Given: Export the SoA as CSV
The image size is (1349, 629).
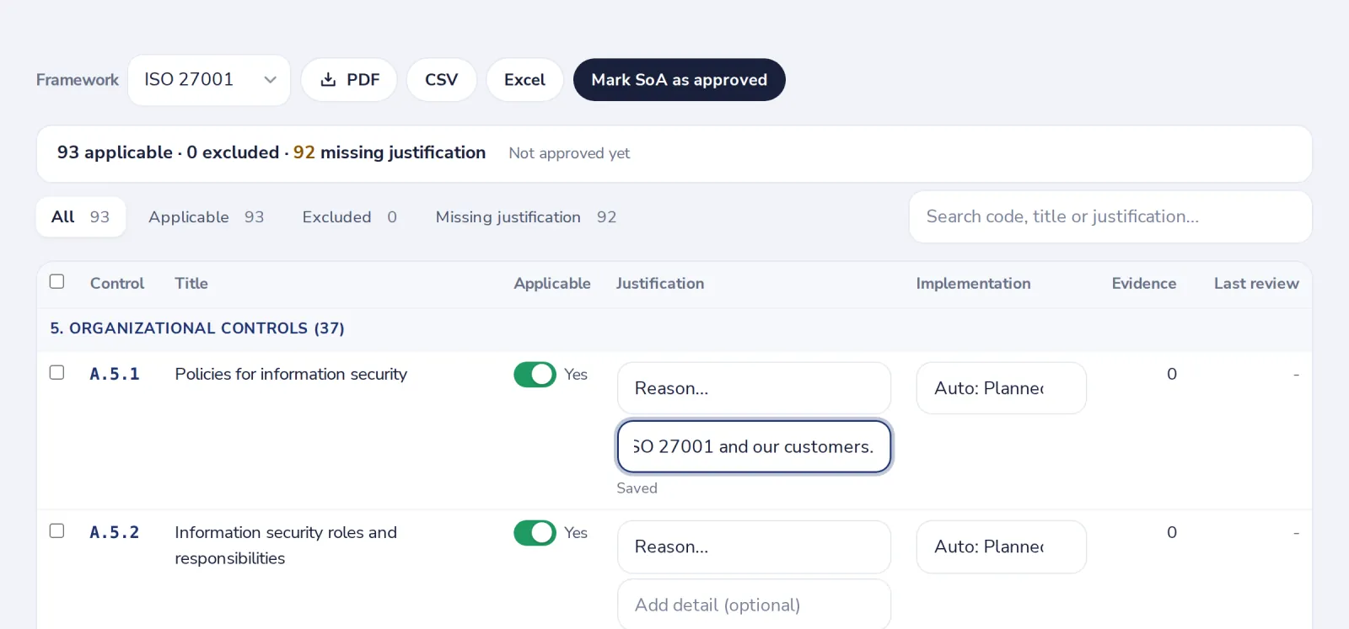Looking at the screenshot, I should coord(442,80).
